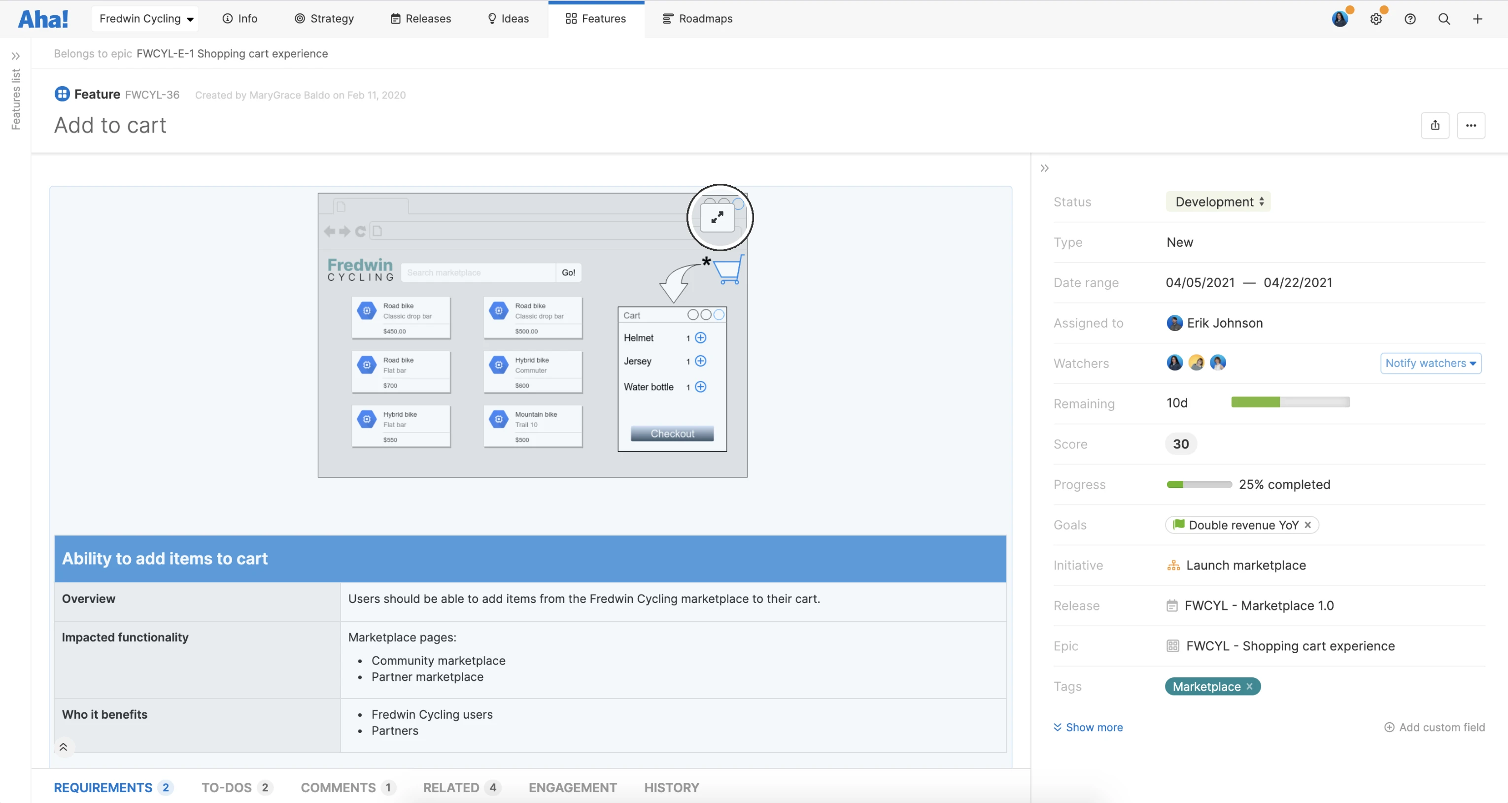Click the Remaining effort progress bar
Viewport: 1508px width, 803px height.
point(1290,402)
